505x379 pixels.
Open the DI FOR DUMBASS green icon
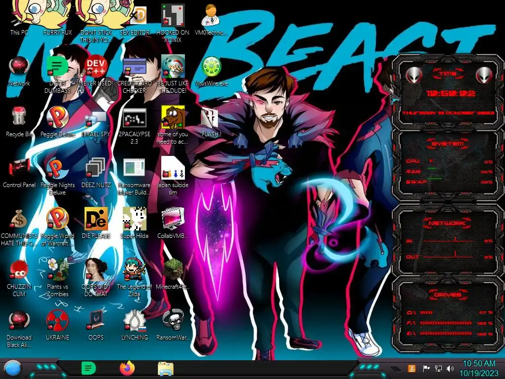(x=58, y=75)
